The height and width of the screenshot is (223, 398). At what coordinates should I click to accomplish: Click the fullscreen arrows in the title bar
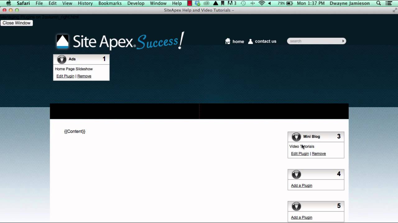coord(395,10)
